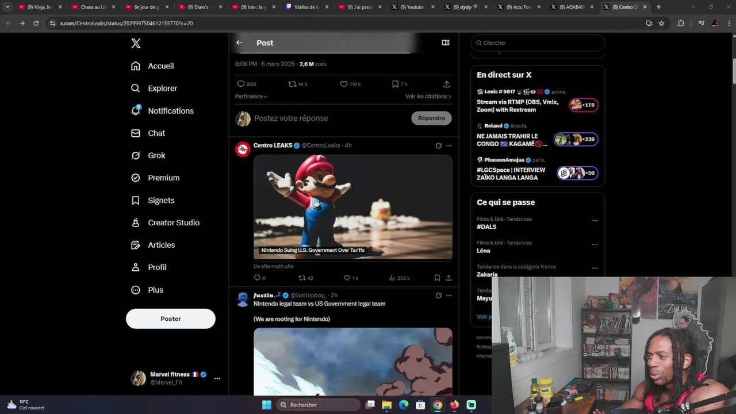Click the Répondre button
Image resolution: width=736 pixels, height=414 pixels.
coord(431,118)
